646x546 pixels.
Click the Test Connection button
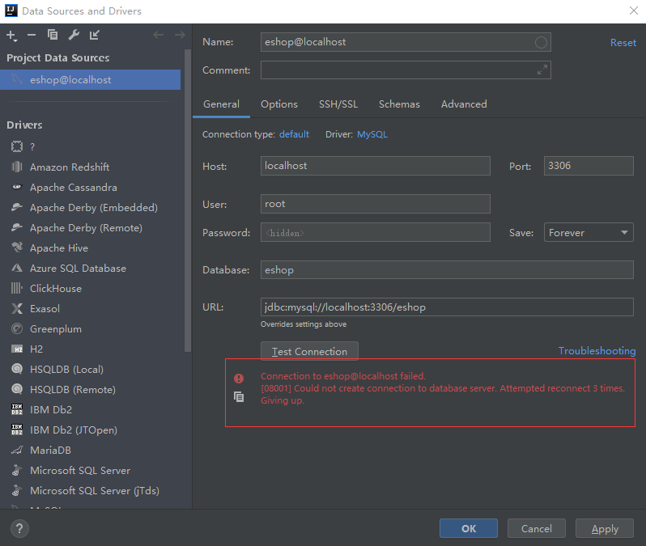pos(309,351)
